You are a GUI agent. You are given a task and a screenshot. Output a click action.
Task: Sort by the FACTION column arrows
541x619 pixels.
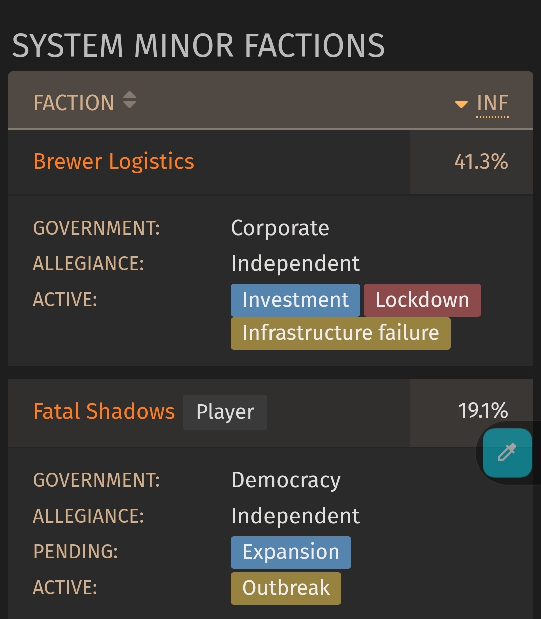(129, 100)
